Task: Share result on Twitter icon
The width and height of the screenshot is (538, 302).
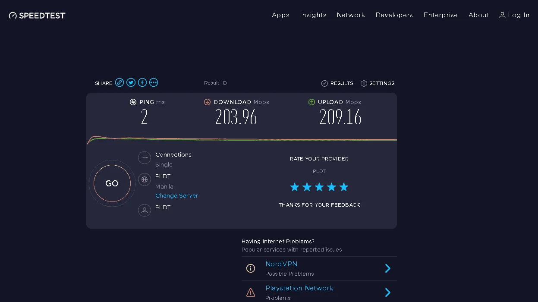Action: click(131, 82)
